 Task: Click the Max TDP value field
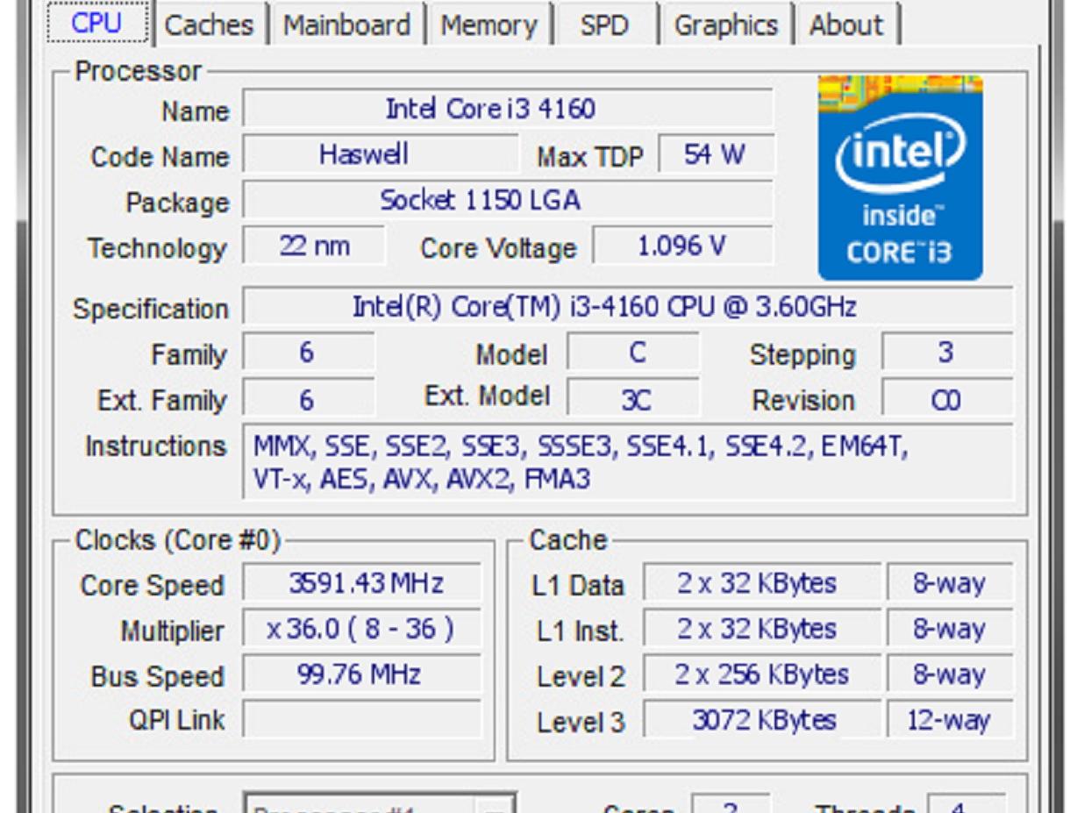coord(715,155)
